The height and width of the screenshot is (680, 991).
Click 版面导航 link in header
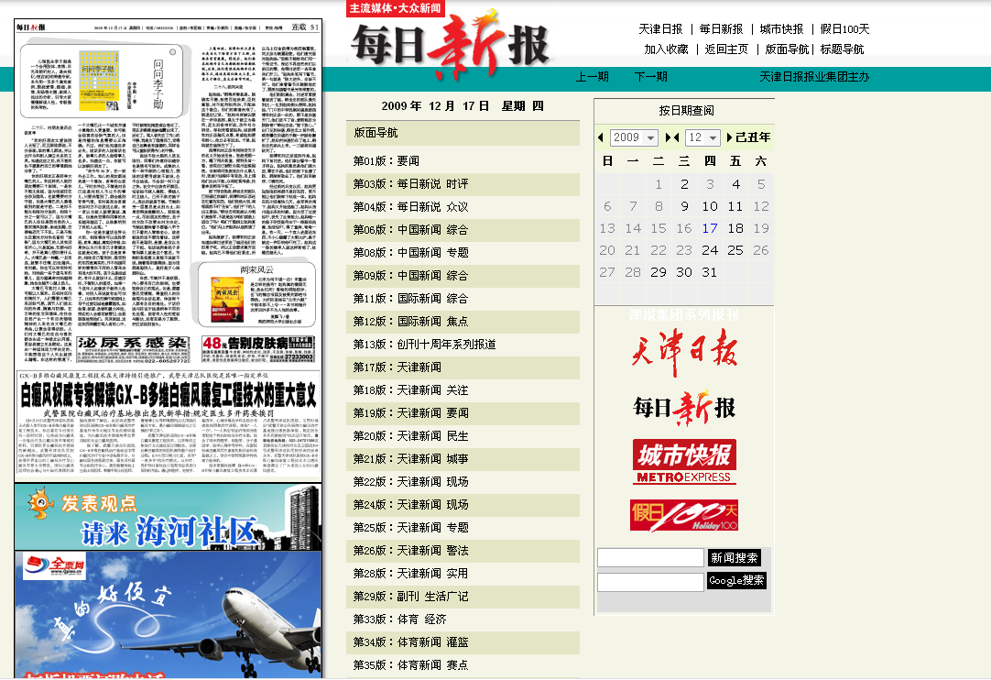point(787,49)
